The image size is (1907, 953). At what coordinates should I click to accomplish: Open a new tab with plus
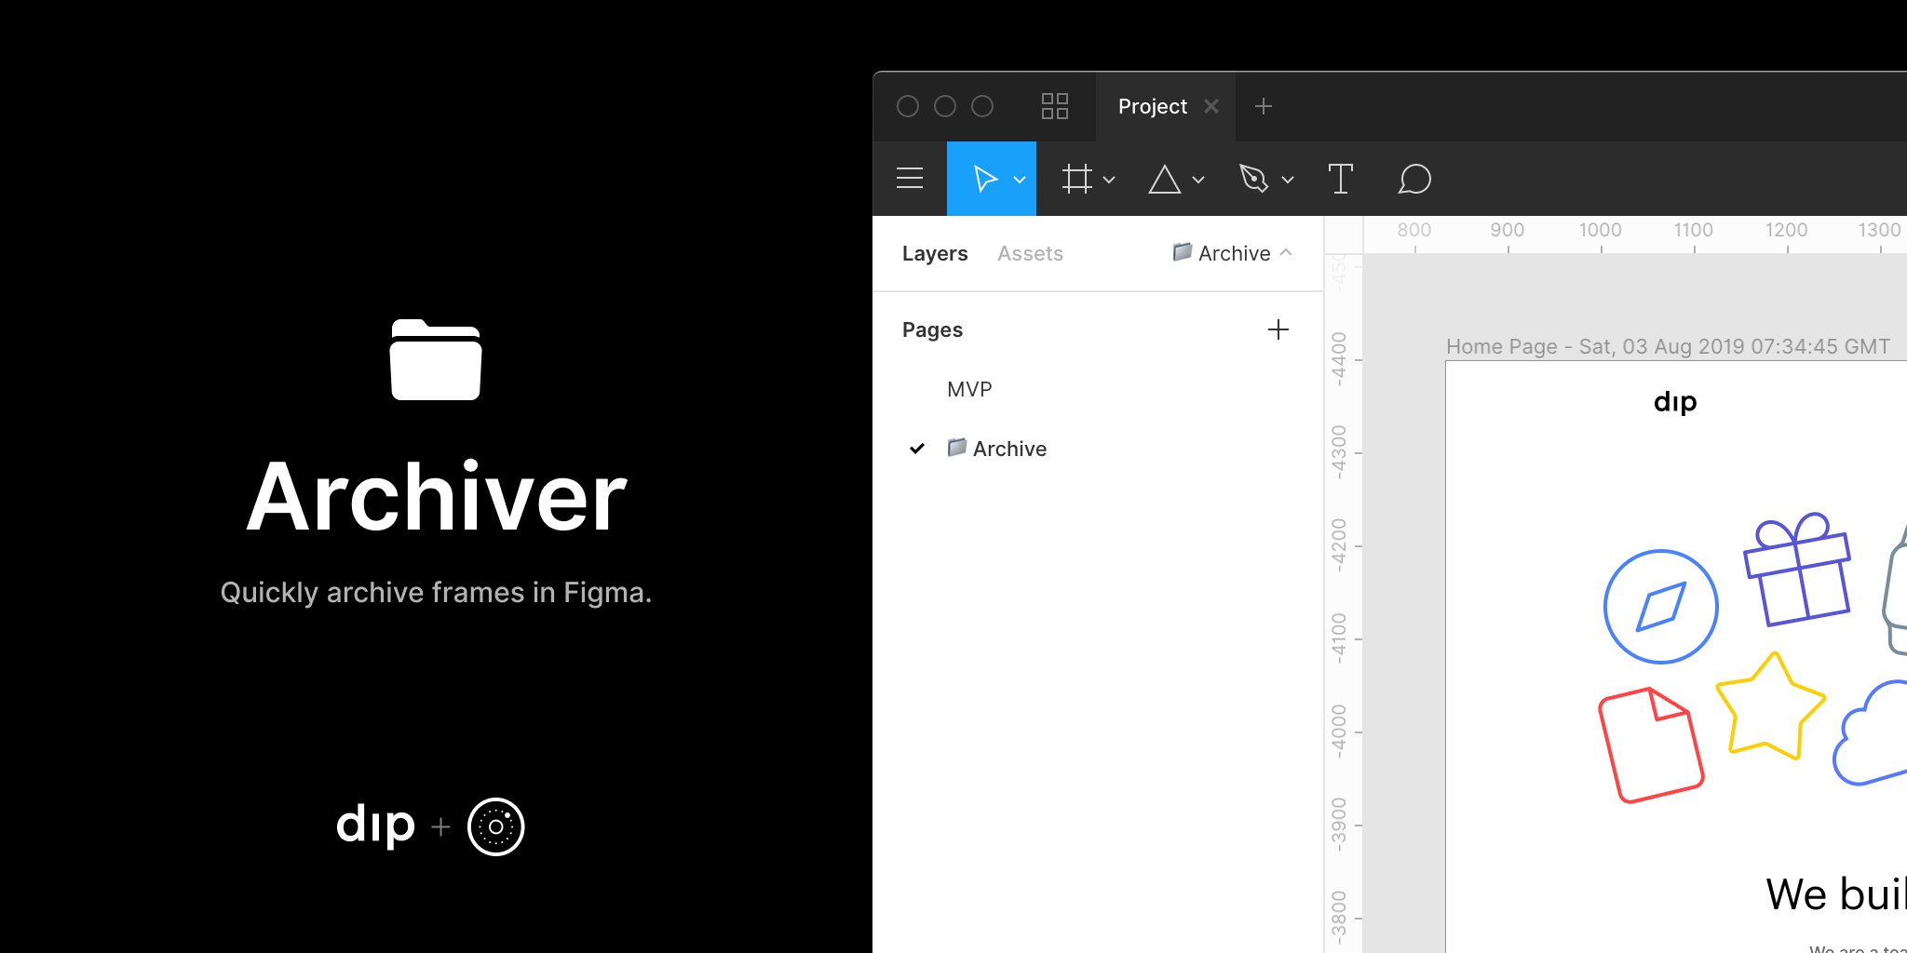1264,106
